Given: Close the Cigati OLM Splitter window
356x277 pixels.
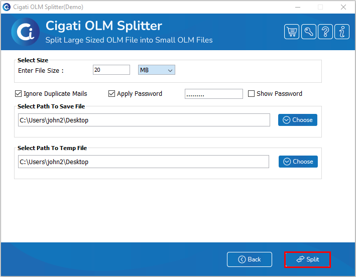Looking at the screenshot, I should (343, 7).
